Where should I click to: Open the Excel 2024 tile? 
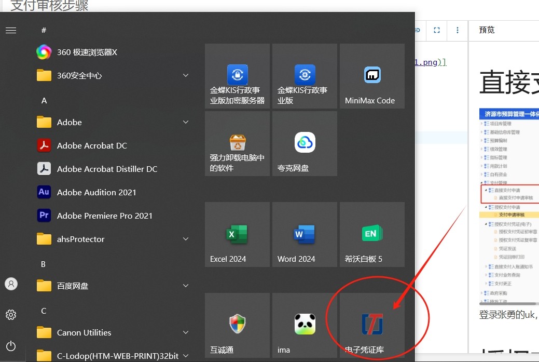click(x=237, y=234)
